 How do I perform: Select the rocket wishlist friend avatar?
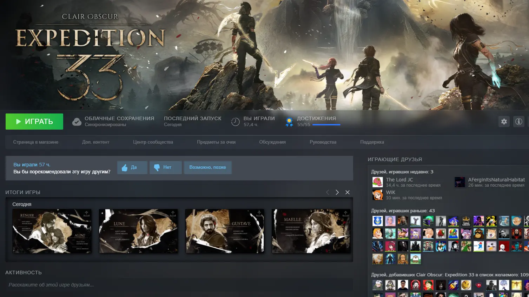[454, 285]
